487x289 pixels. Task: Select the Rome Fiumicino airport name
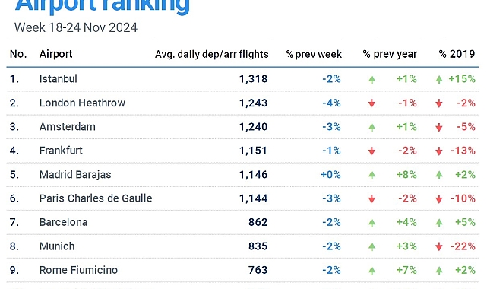78,270
